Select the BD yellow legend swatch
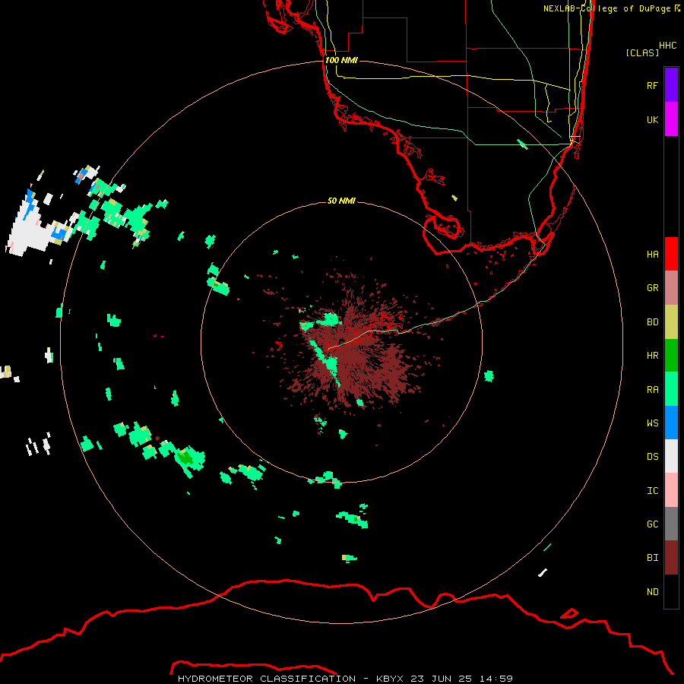 (671, 322)
